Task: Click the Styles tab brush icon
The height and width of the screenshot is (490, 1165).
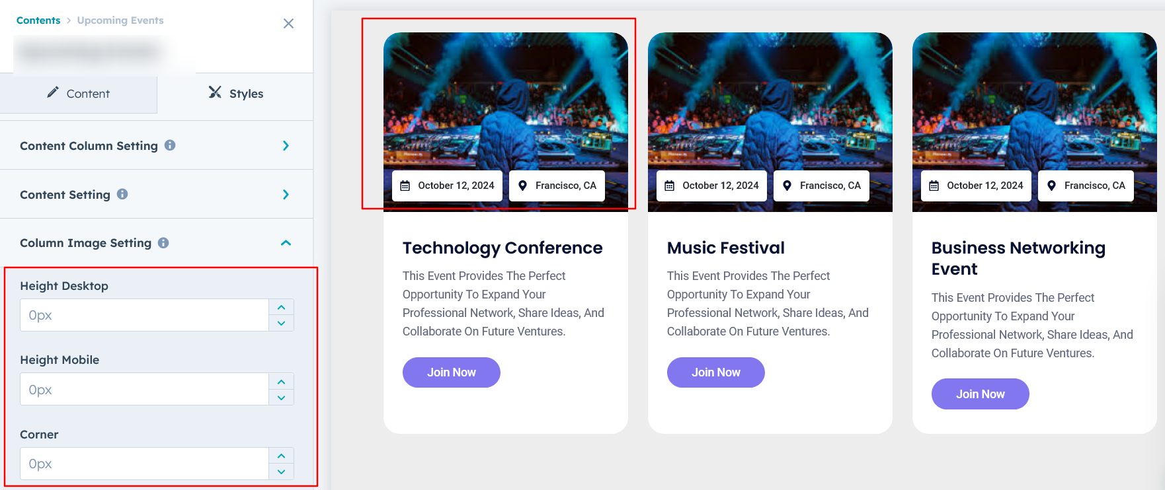Action: (215, 92)
